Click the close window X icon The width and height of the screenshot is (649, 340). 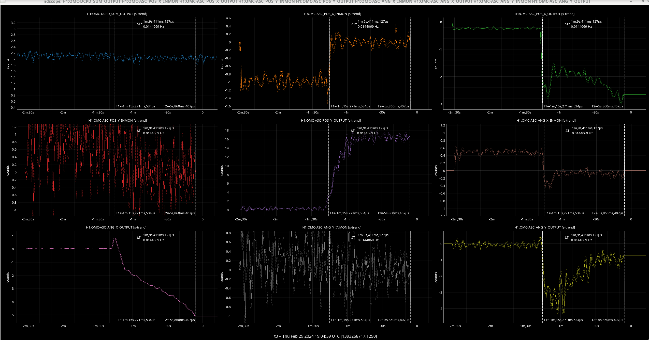[647, 2]
